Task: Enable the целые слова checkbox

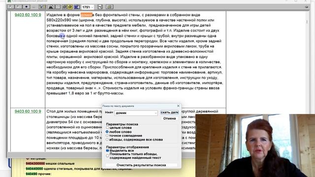Action: coord(107,128)
